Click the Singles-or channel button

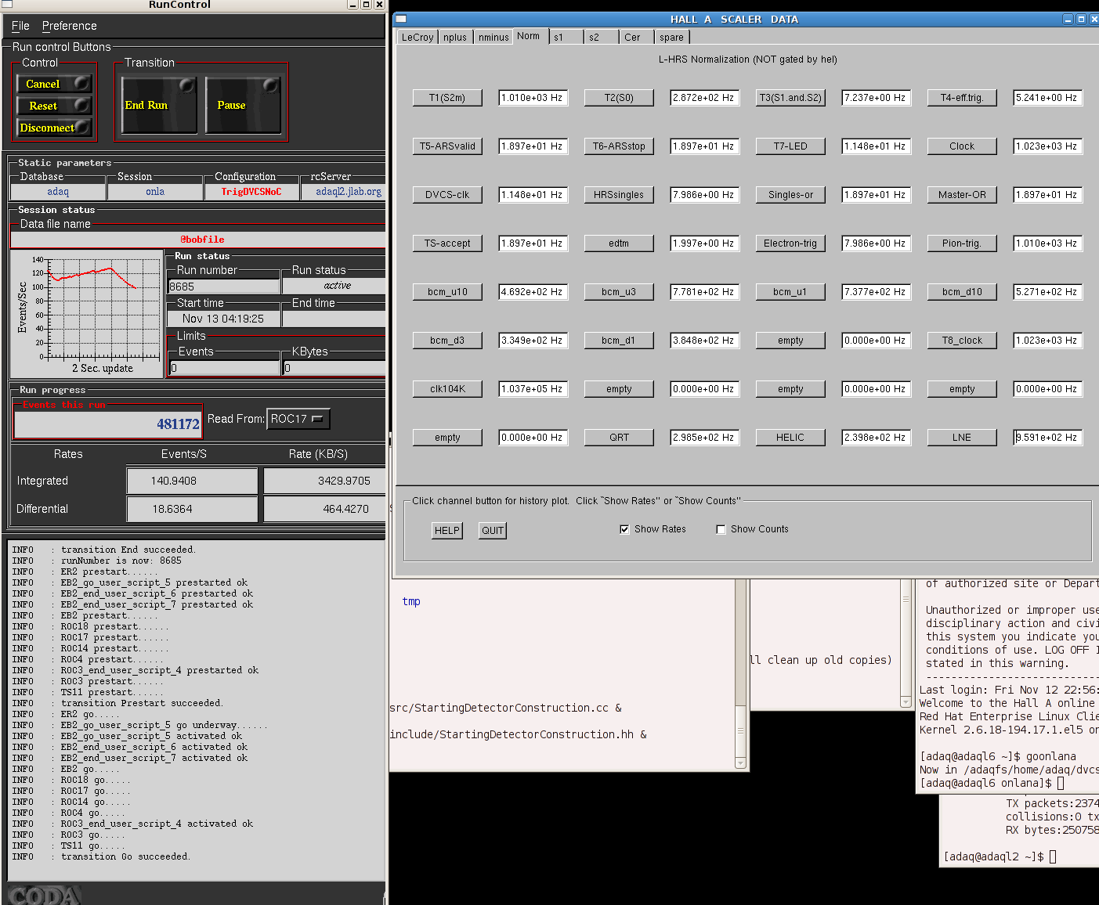tap(790, 195)
